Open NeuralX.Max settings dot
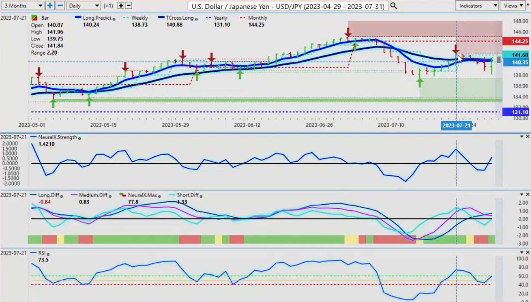Screen dimensions: 531x302 pos(159,196)
